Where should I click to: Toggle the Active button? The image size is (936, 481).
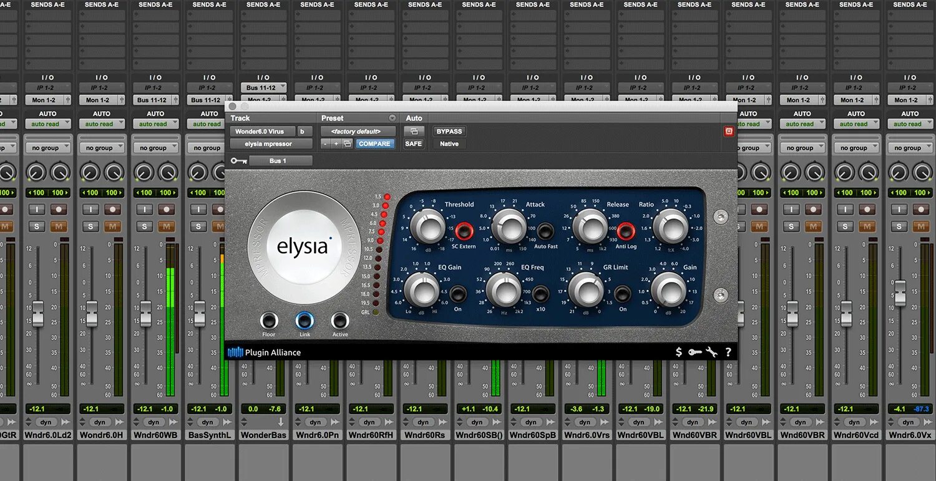340,321
